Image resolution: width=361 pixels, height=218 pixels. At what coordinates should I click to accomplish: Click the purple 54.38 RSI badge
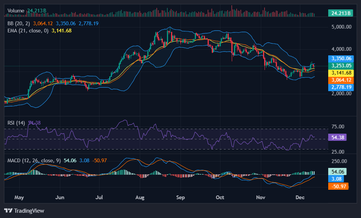(x=338, y=137)
